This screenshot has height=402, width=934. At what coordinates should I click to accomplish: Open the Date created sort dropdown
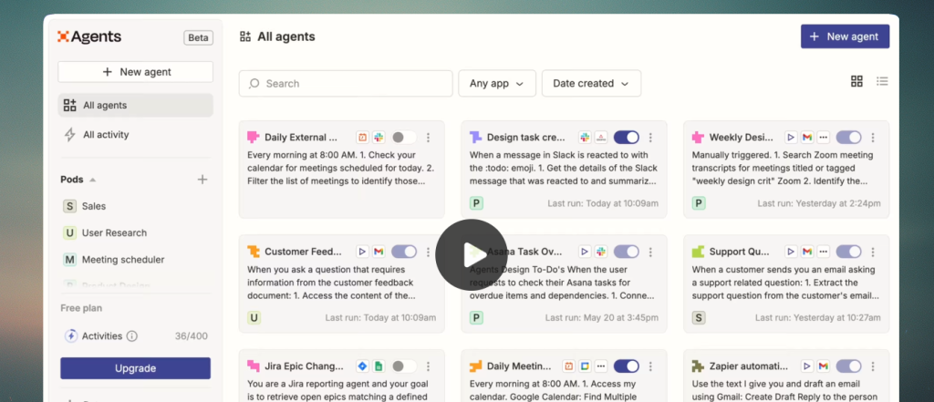click(591, 83)
